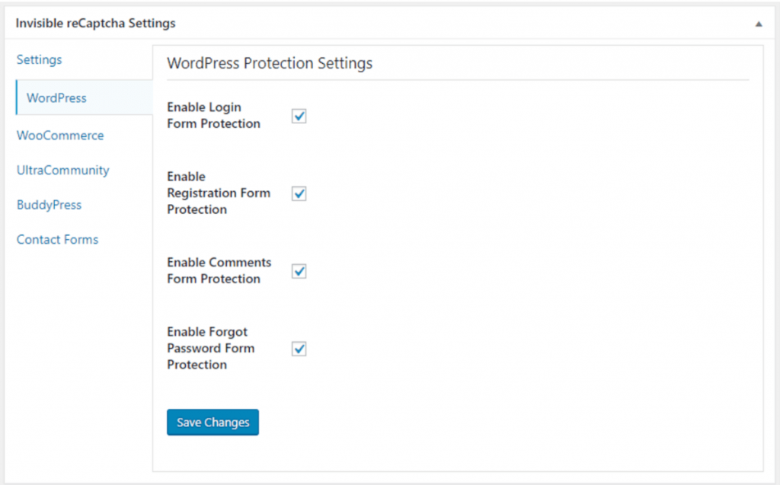The image size is (780, 485).
Task: Disable Enable Comments Form Protection checkbox
Action: click(299, 271)
